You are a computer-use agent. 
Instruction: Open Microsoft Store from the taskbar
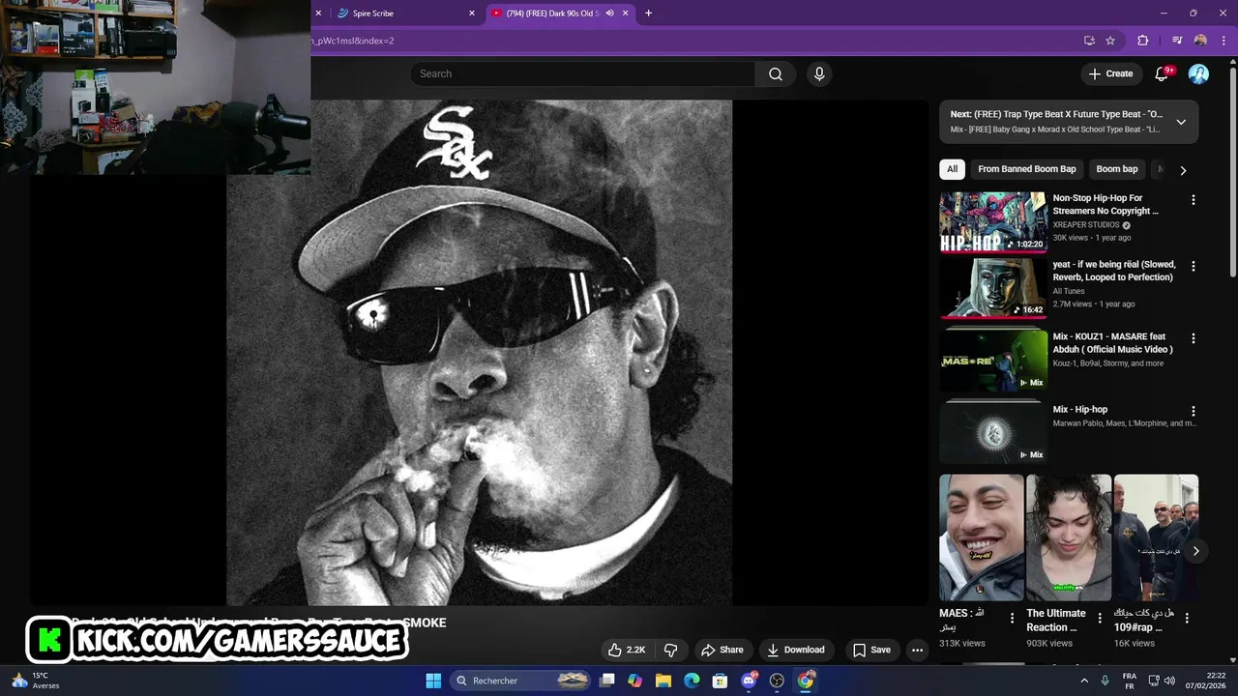pos(720,681)
